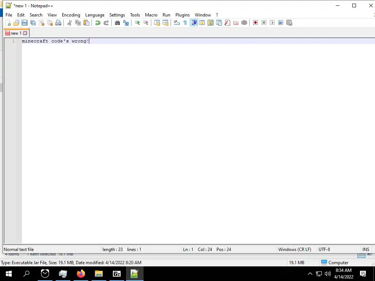Open the Document Map toolbar icon
Screen dimensions: 375x281
click(211, 23)
